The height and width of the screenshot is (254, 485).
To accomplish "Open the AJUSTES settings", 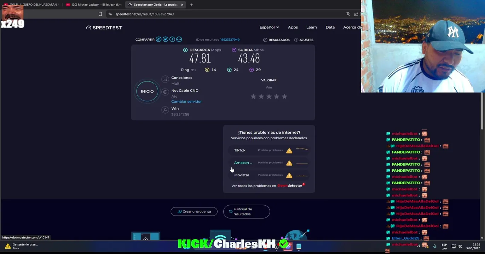I will [304, 40].
